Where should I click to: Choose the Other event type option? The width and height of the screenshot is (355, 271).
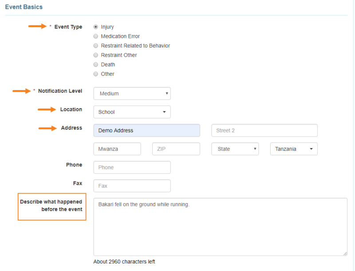pos(95,74)
